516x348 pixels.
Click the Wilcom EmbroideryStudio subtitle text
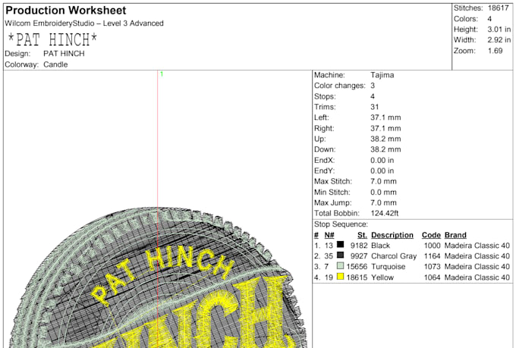84,24
